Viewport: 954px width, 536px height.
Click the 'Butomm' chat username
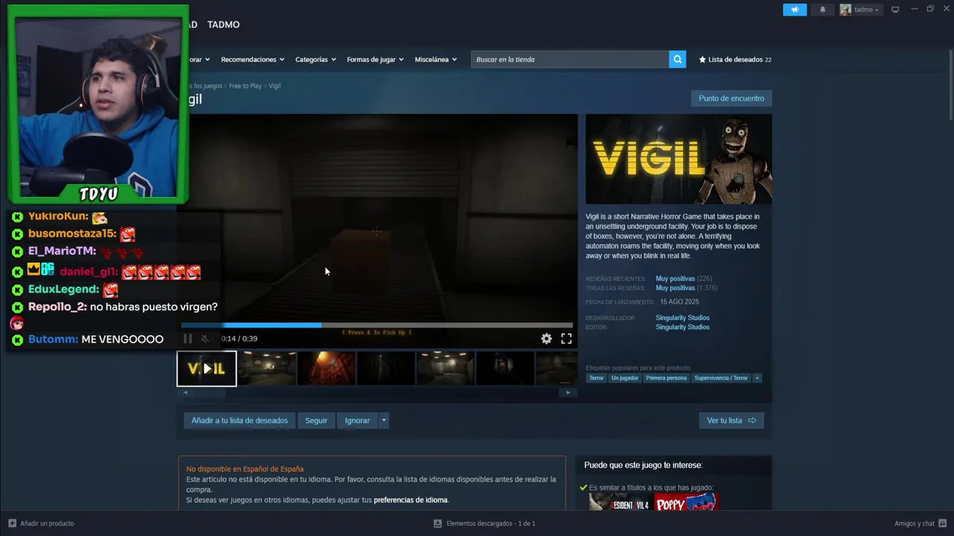tap(53, 339)
